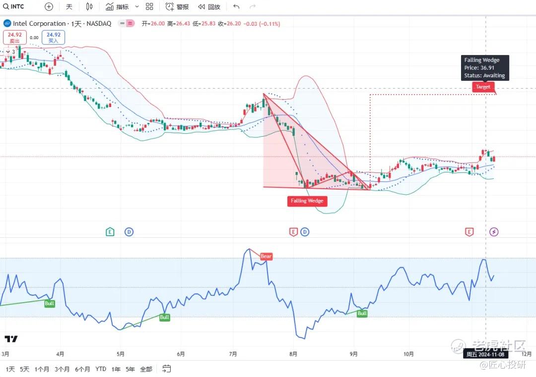This screenshot has height=377, width=536.
Task: Open the dividend D marker near May
Action: coord(129,232)
